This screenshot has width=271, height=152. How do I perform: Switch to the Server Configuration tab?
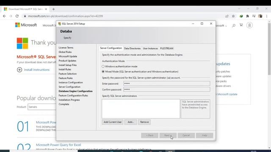(111, 48)
